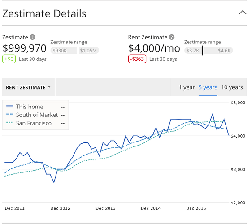Click the Zestimate Details heading
The image size is (252, 224).
[44, 13]
